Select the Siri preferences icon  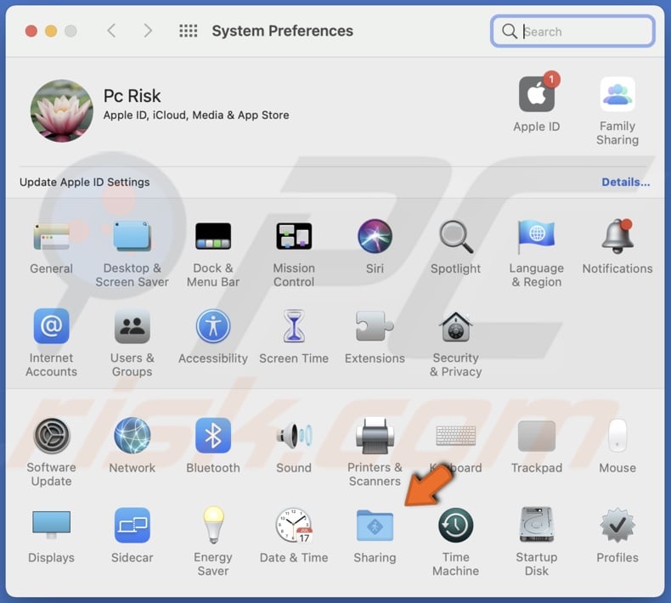coord(375,237)
